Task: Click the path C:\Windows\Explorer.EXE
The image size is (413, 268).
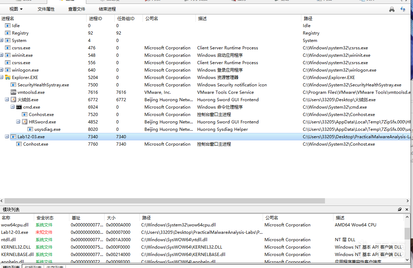Action: tap(329, 78)
